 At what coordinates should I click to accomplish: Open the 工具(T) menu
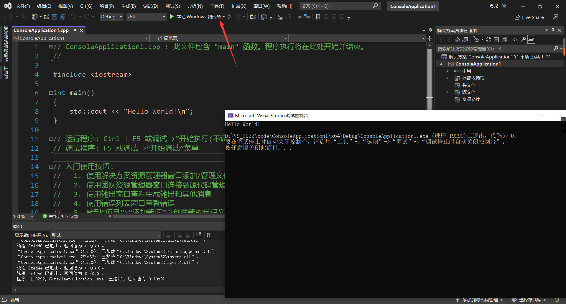click(217, 6)
